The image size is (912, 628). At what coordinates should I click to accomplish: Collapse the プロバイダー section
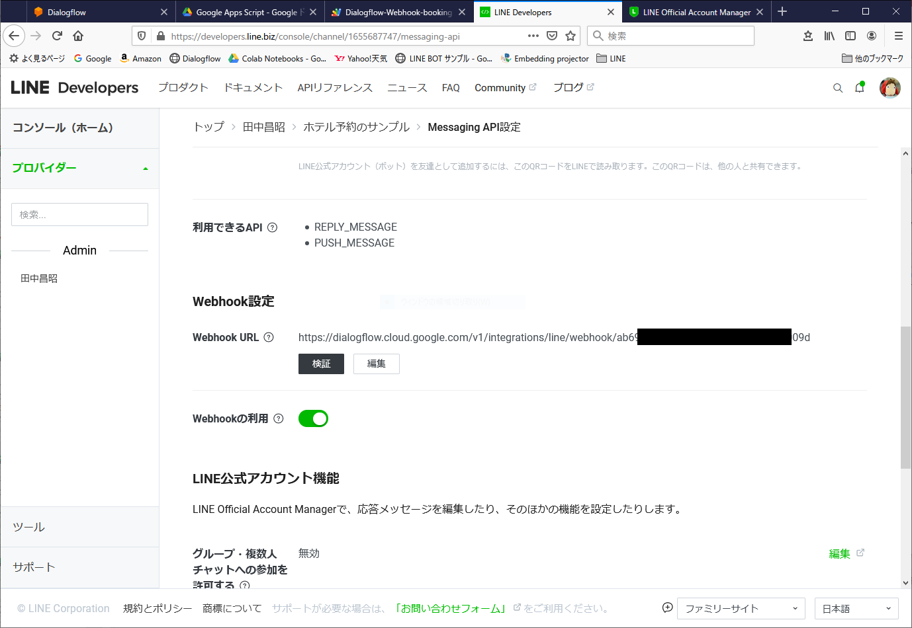tap(146, 169)
